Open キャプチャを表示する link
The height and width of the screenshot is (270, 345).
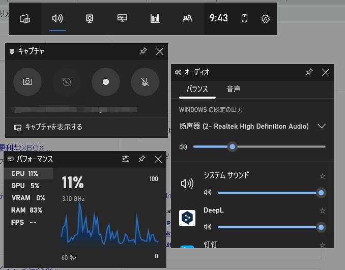48,127
